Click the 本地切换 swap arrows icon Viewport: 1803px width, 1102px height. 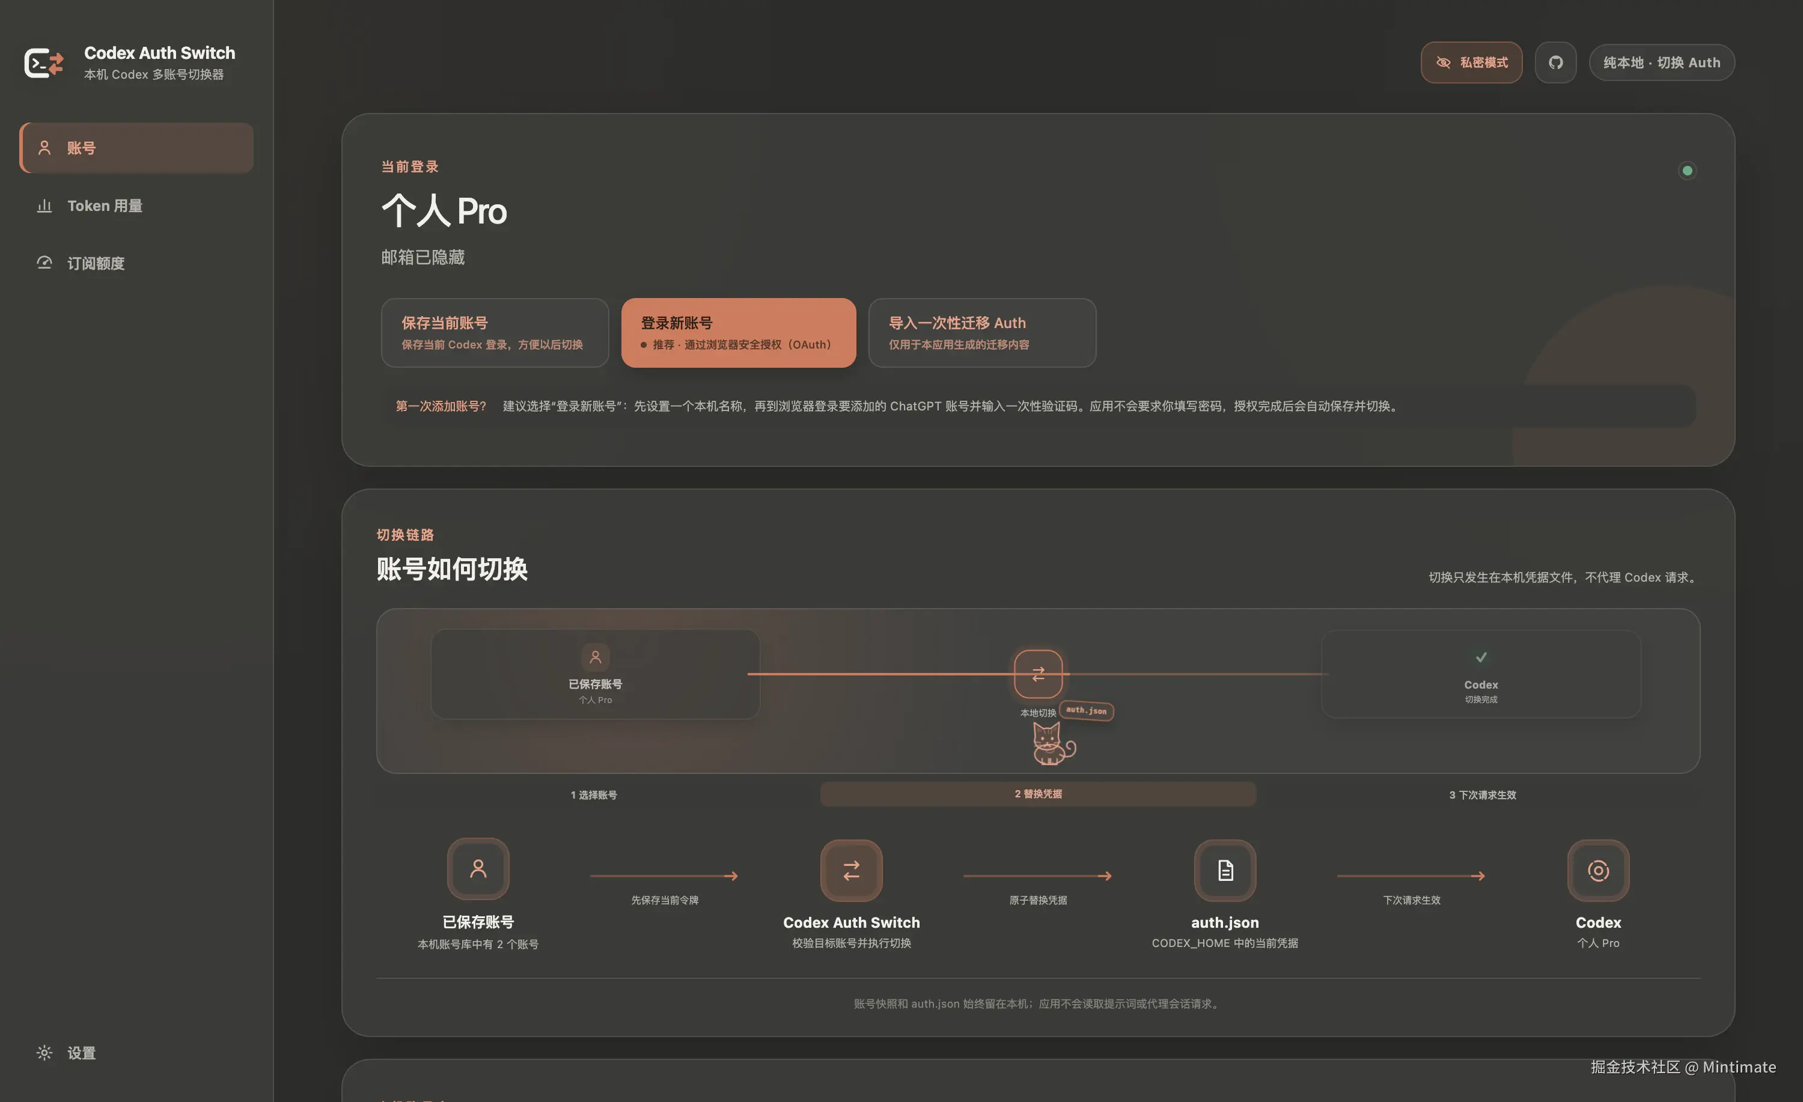click(1039, 674)
